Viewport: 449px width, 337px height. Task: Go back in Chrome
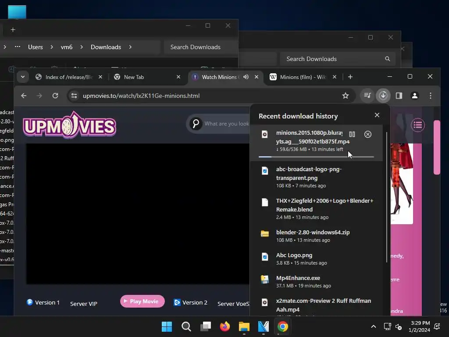24,96
